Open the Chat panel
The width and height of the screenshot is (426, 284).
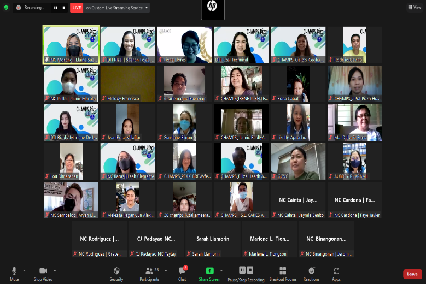coord(182,274)
